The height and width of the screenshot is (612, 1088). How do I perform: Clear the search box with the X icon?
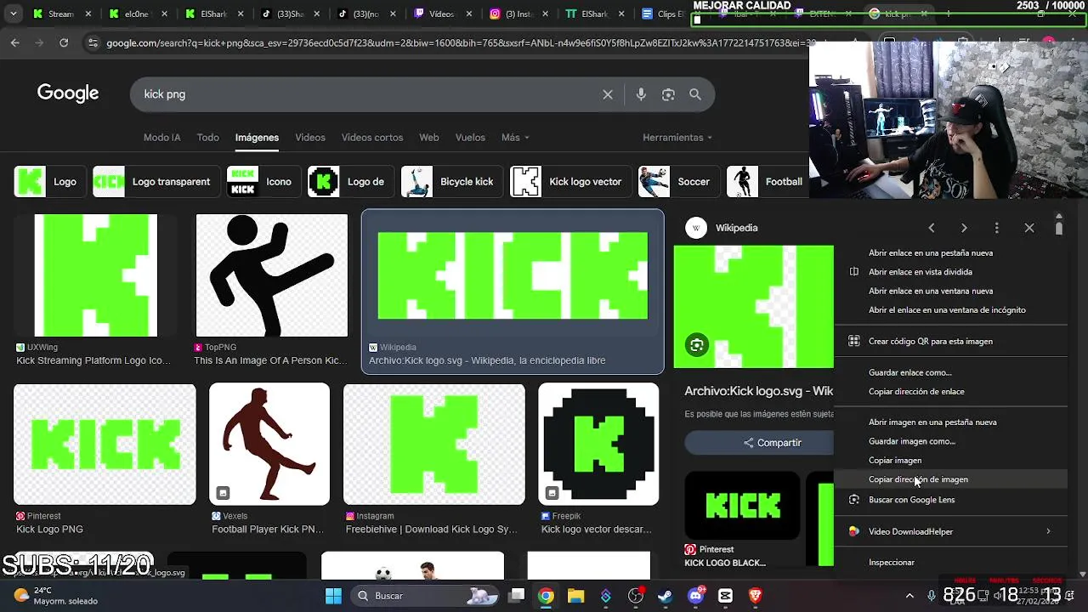pos(608,94)
